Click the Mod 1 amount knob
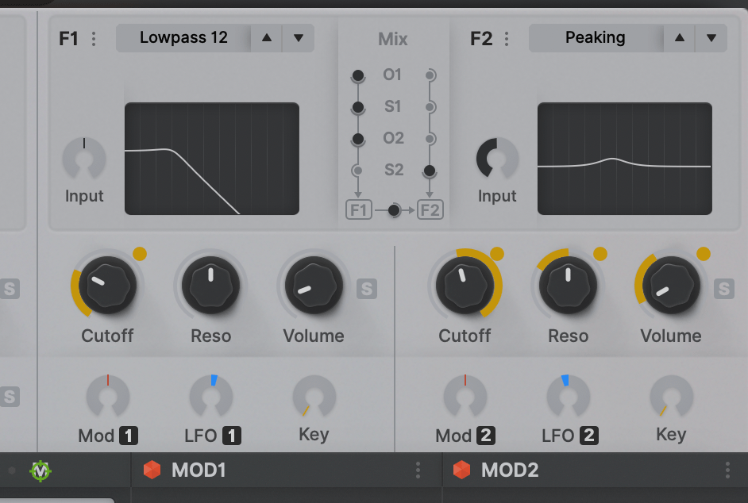 (108, 397)
